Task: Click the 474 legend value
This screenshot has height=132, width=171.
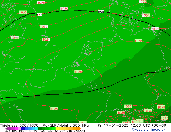Action: coord(8,131)
